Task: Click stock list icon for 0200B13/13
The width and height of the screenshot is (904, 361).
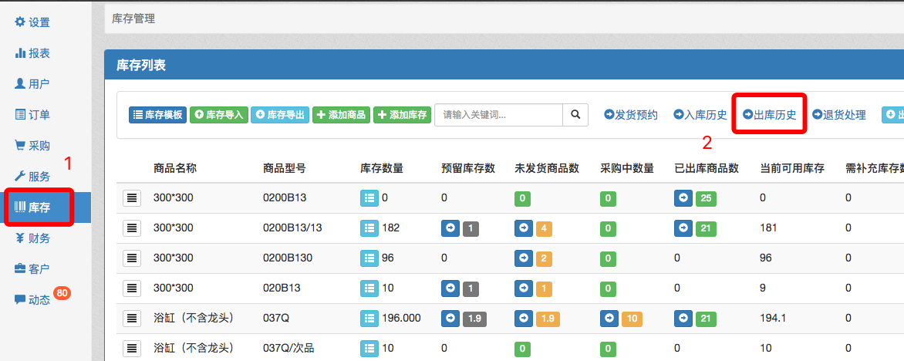Action: [369, 228]
